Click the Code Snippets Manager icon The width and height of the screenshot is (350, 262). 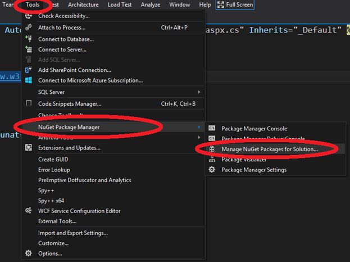[x=29, y=103]
